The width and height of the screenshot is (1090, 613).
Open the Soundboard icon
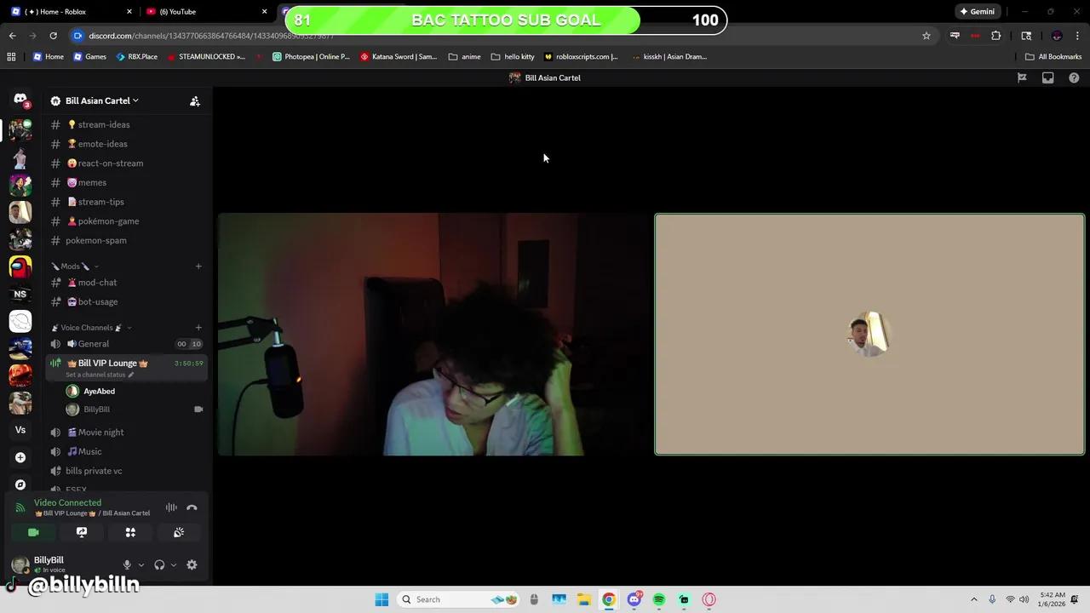[x=178, y=532]
